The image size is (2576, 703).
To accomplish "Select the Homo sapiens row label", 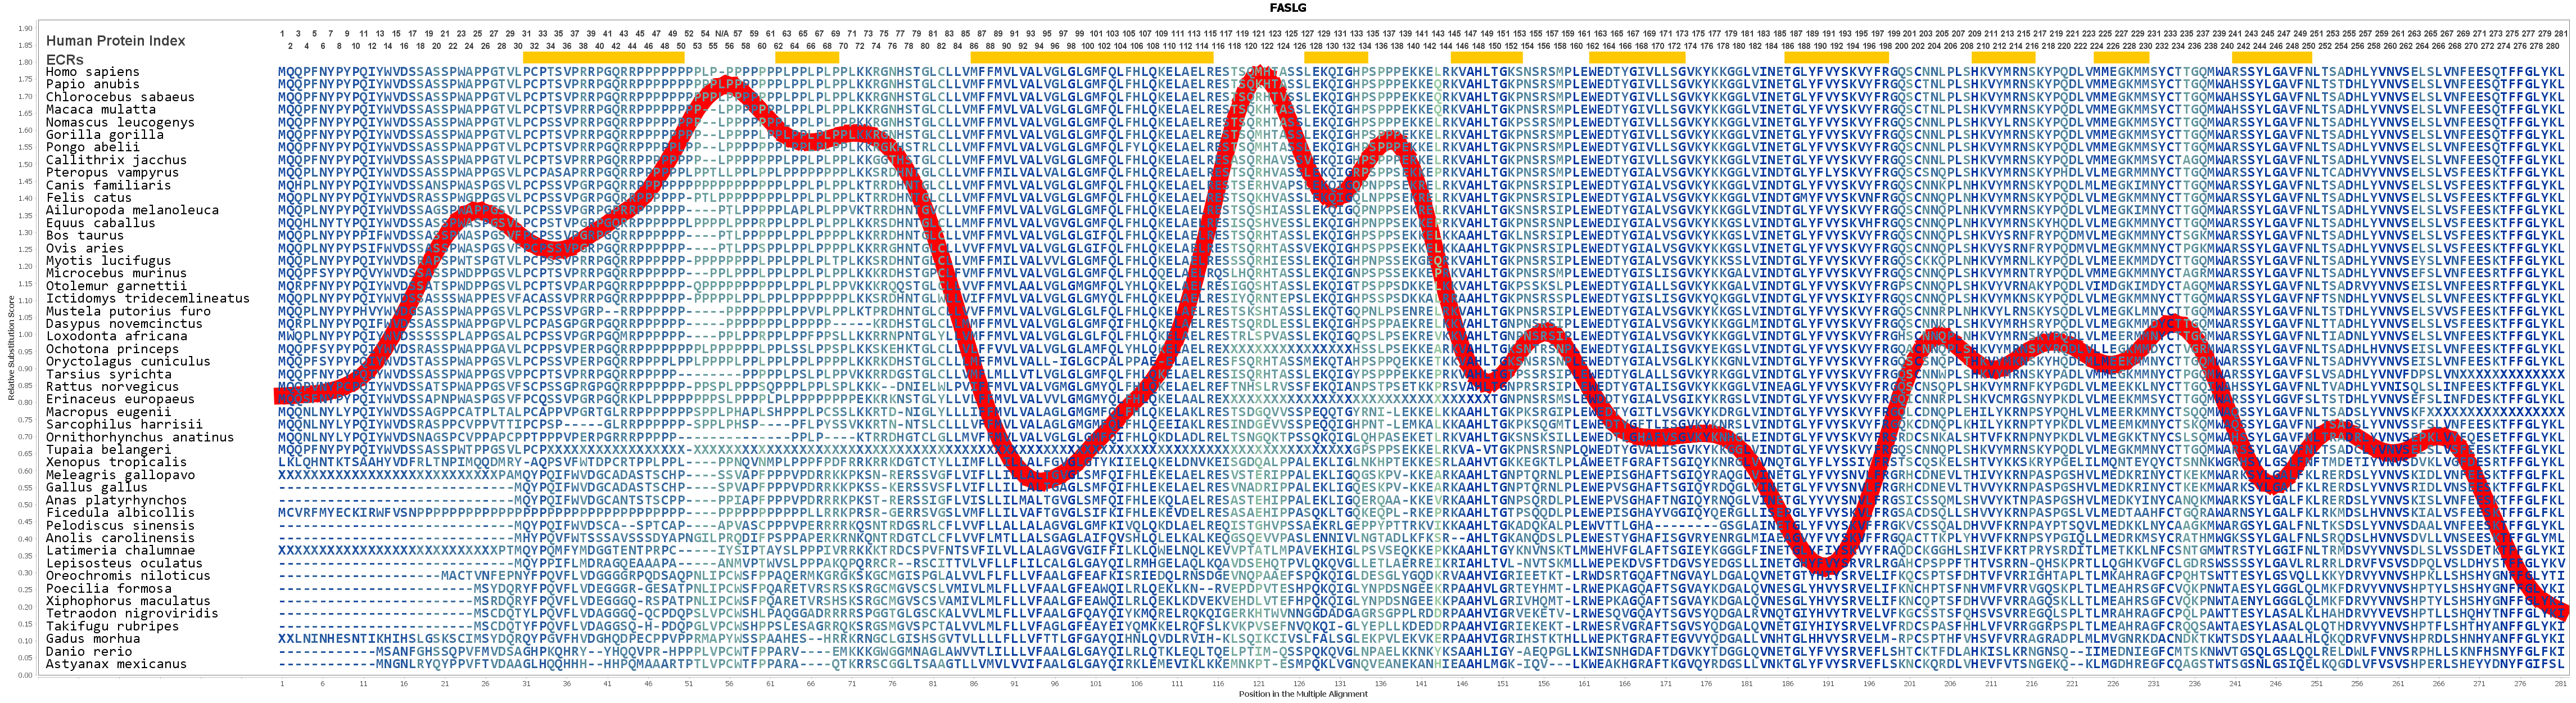I will (92, 72).
